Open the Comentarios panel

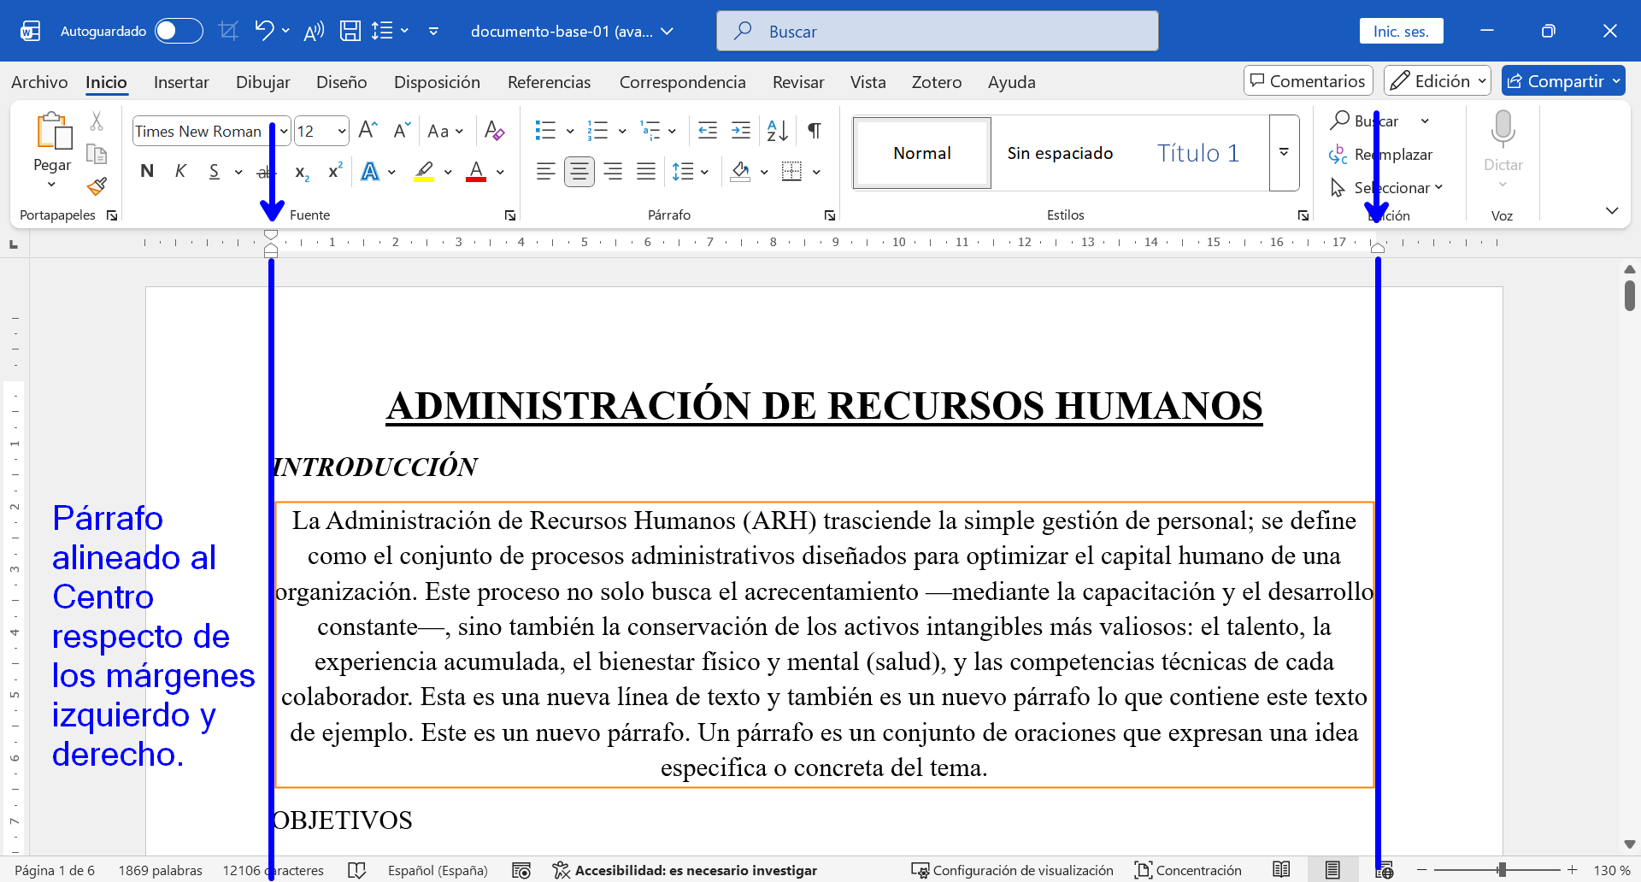tap(1307, 80)
